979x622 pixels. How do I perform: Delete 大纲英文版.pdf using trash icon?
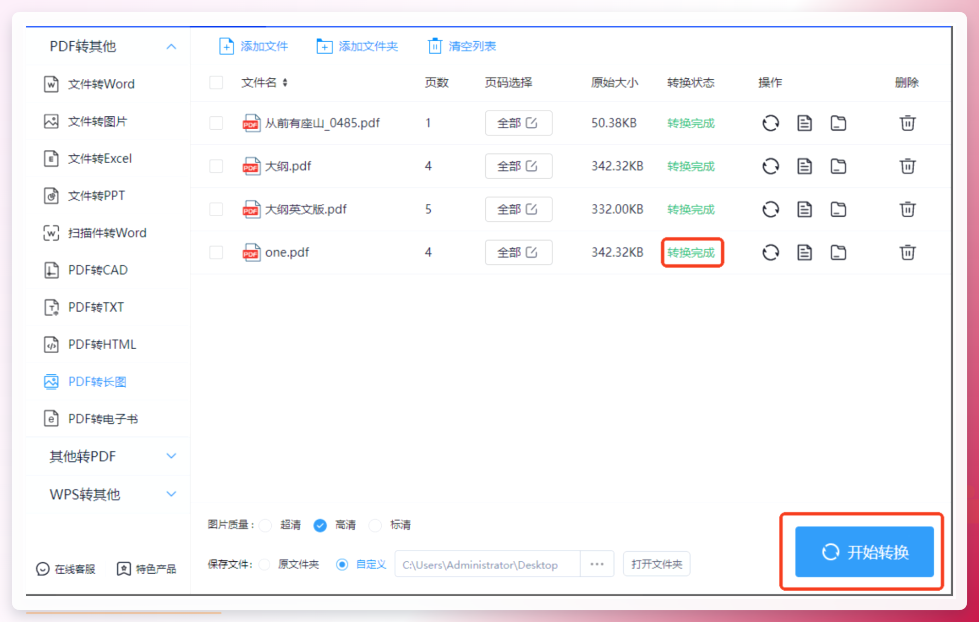coord(907,210)
